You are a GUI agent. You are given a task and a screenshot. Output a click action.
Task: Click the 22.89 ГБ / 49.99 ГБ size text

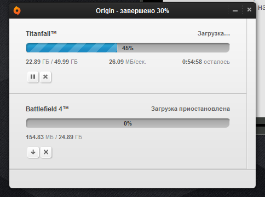click(51, 62)
